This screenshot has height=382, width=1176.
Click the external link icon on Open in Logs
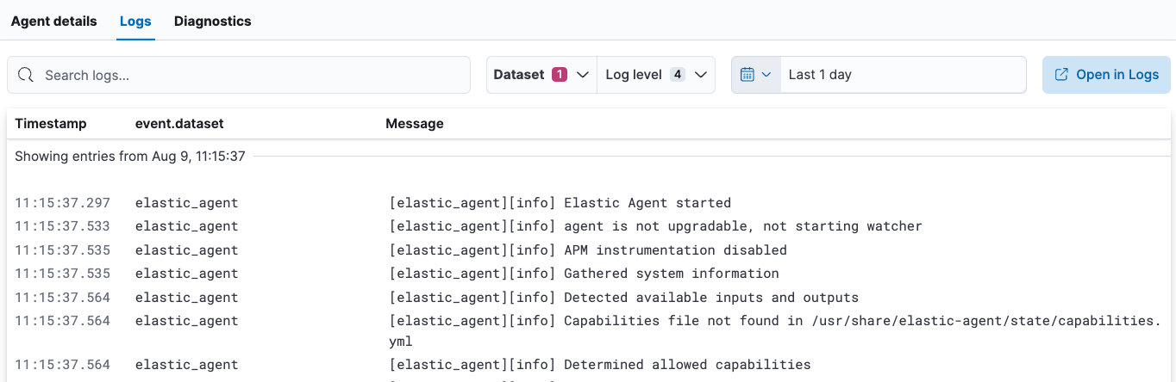pos(1062,75)
